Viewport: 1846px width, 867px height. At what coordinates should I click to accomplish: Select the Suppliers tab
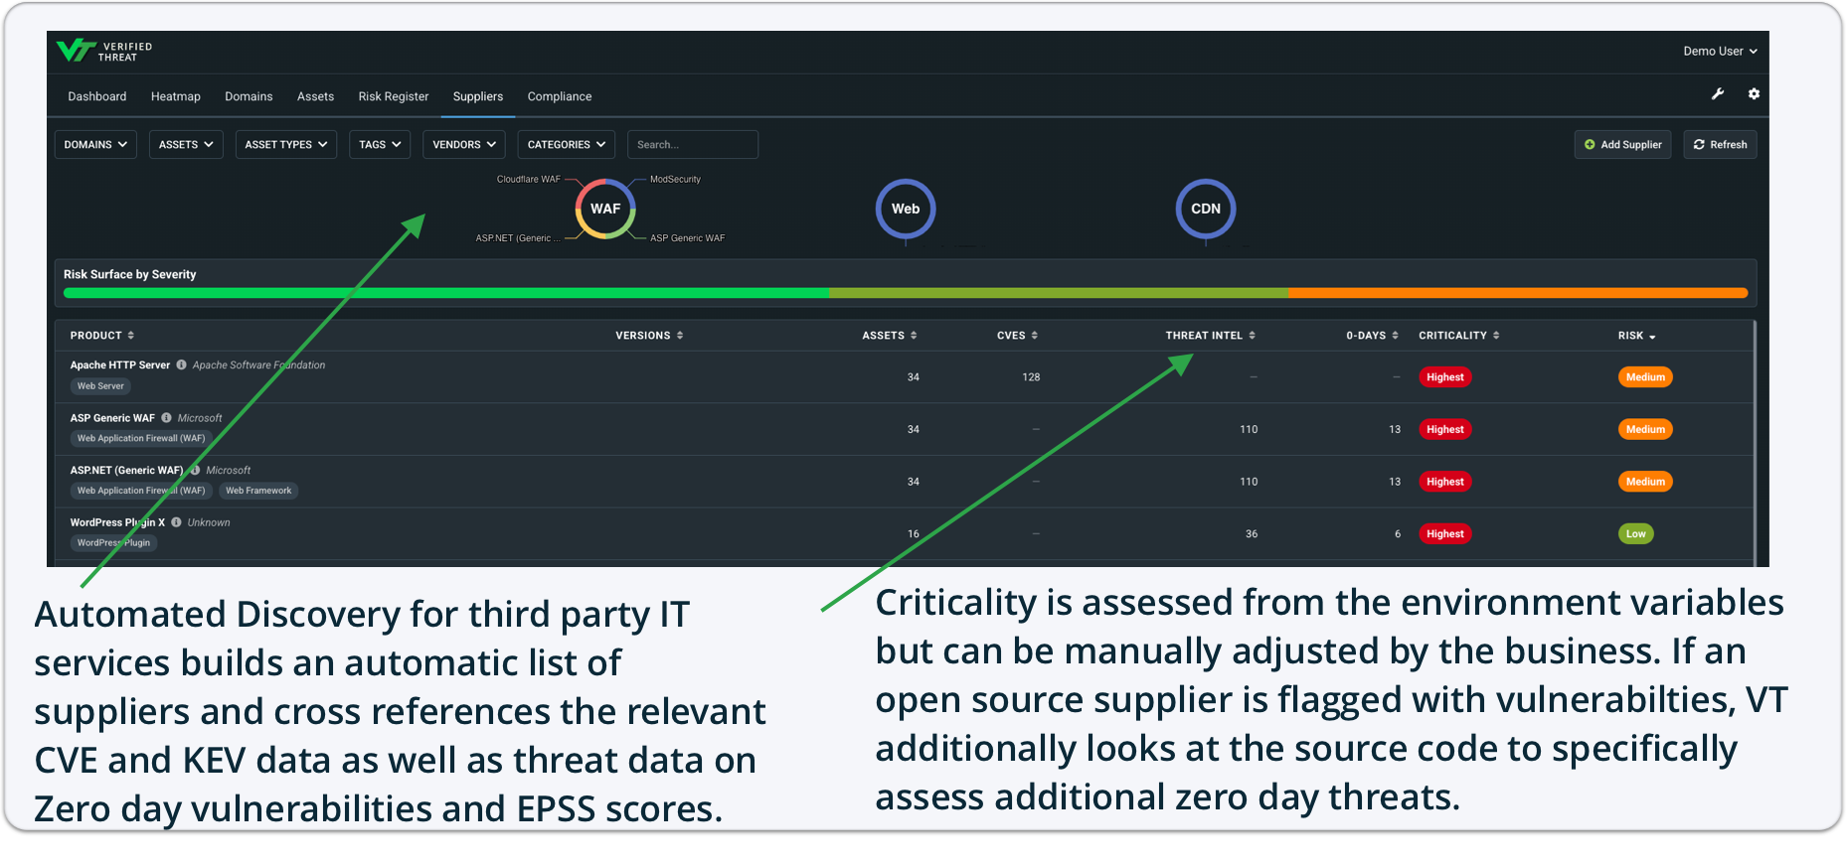click(478, 96)
